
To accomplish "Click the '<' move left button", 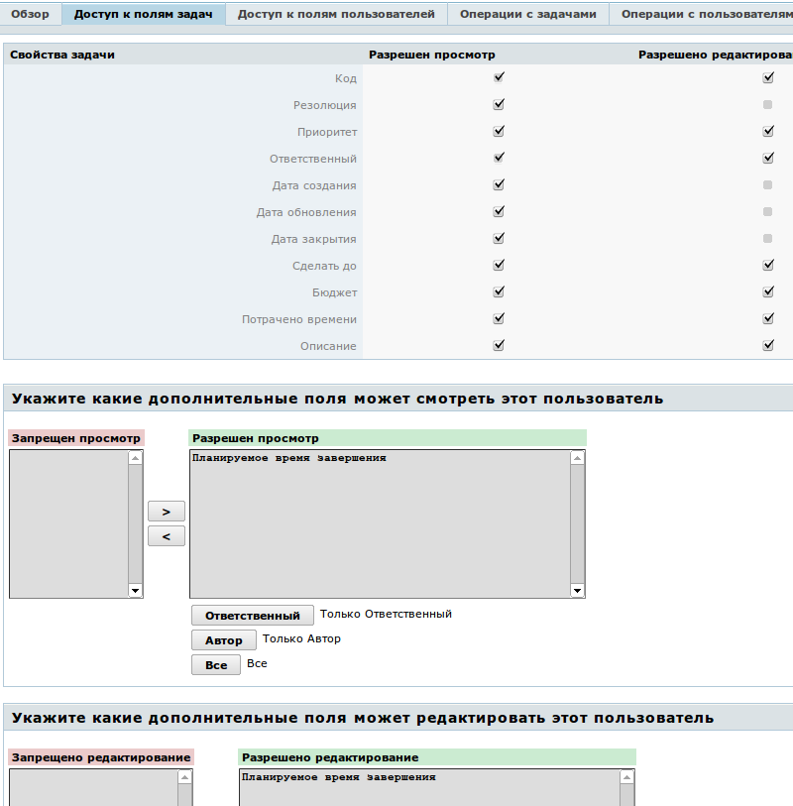I will (x=166, y=536).
